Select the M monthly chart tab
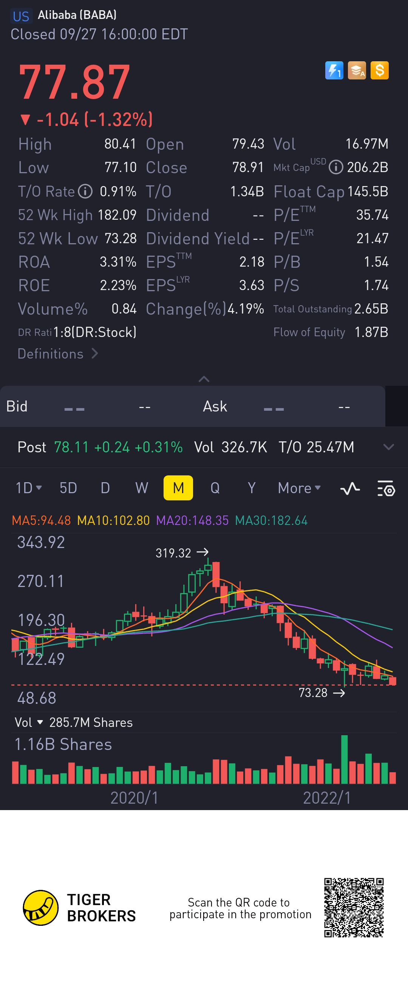This screenshot has height=1006, width=408. coord(178,488)
